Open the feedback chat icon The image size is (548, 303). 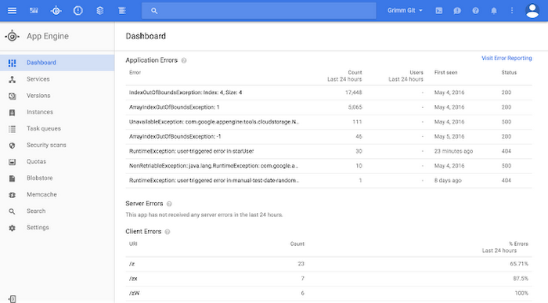[457, 11]
